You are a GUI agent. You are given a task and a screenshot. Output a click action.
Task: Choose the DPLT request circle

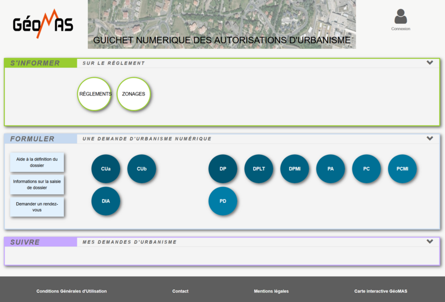tap(259, 169)
